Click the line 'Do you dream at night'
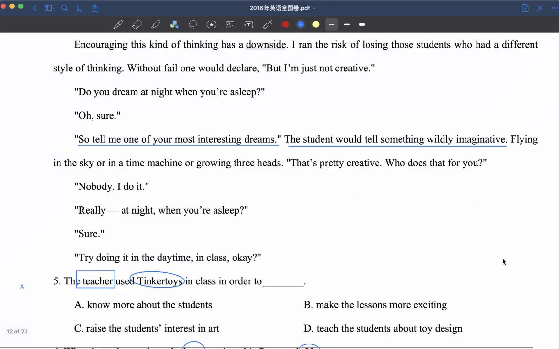 point(170,92)
